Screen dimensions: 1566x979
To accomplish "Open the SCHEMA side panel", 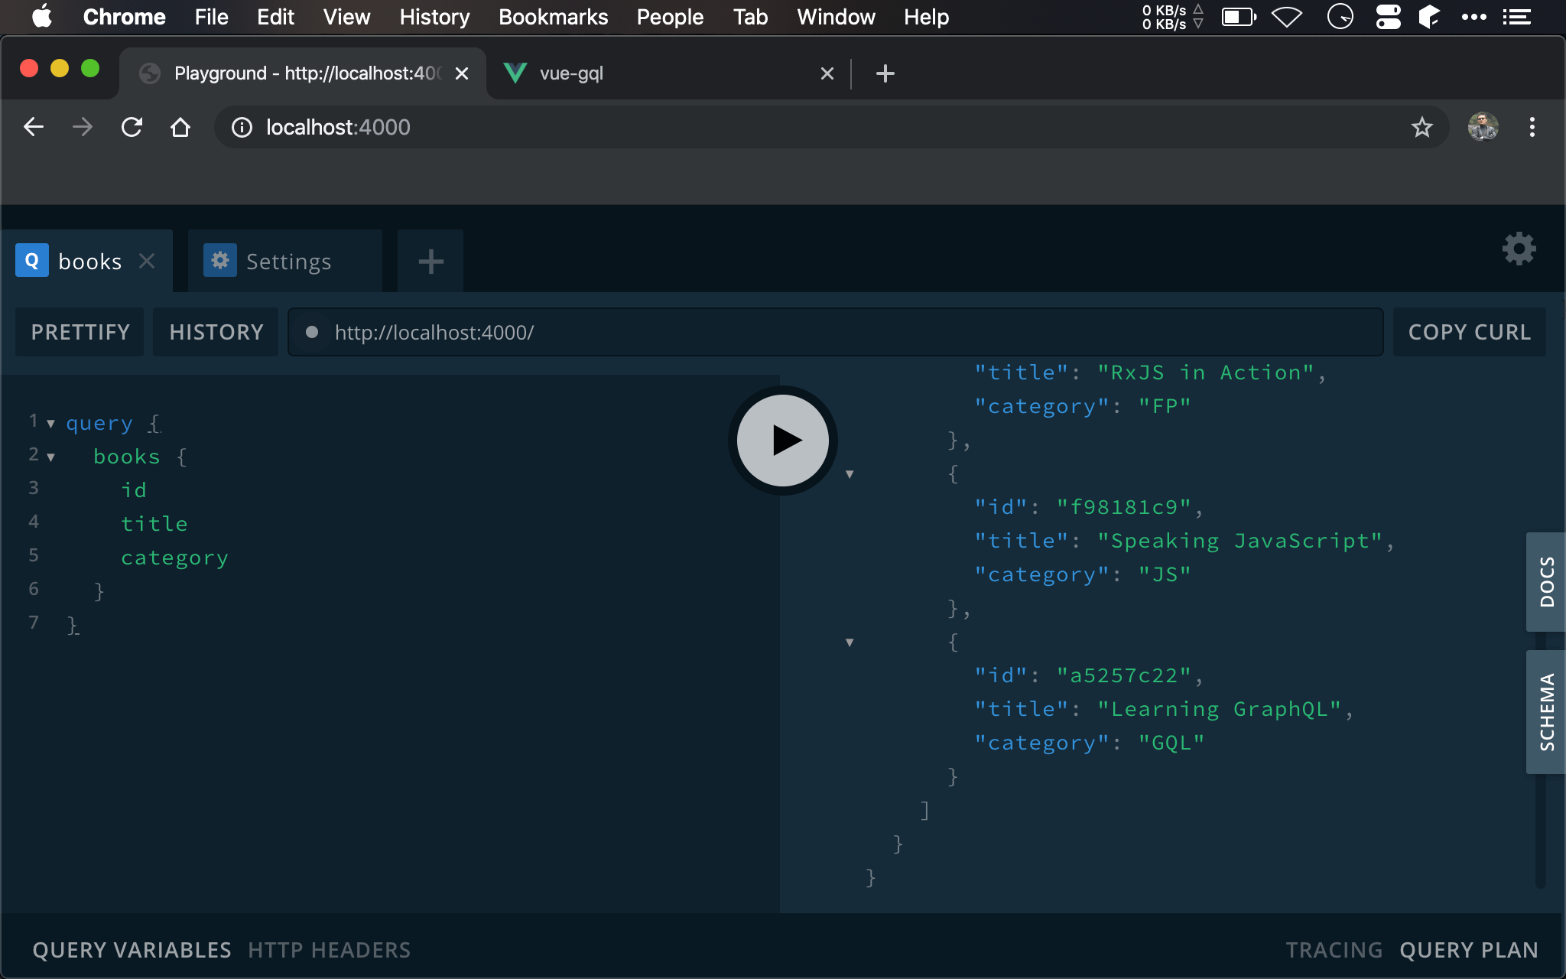I will (x=1546, y=712).
